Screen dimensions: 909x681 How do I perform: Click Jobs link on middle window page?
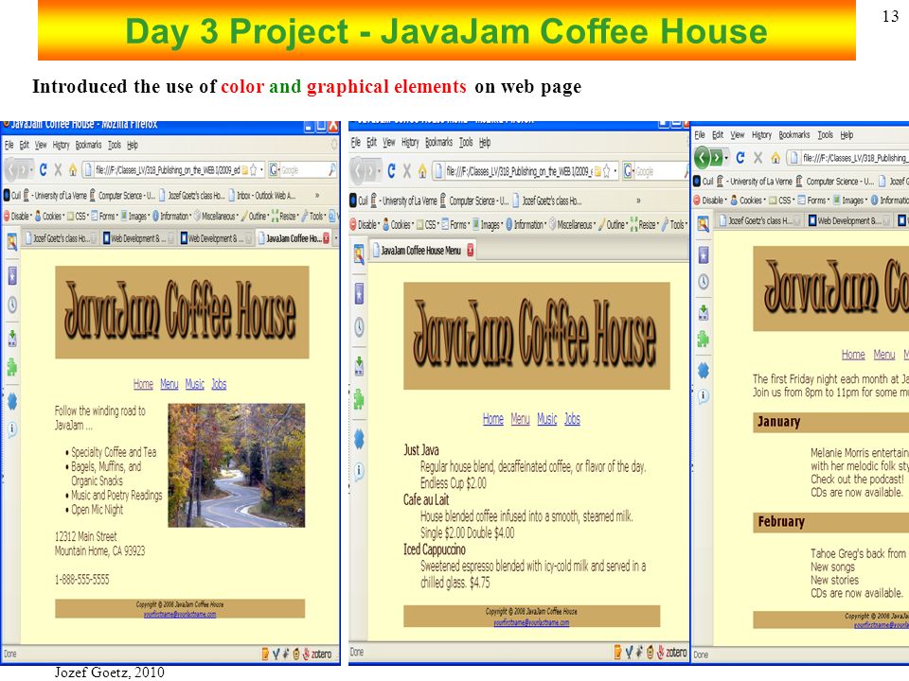(x=572, y=419)
